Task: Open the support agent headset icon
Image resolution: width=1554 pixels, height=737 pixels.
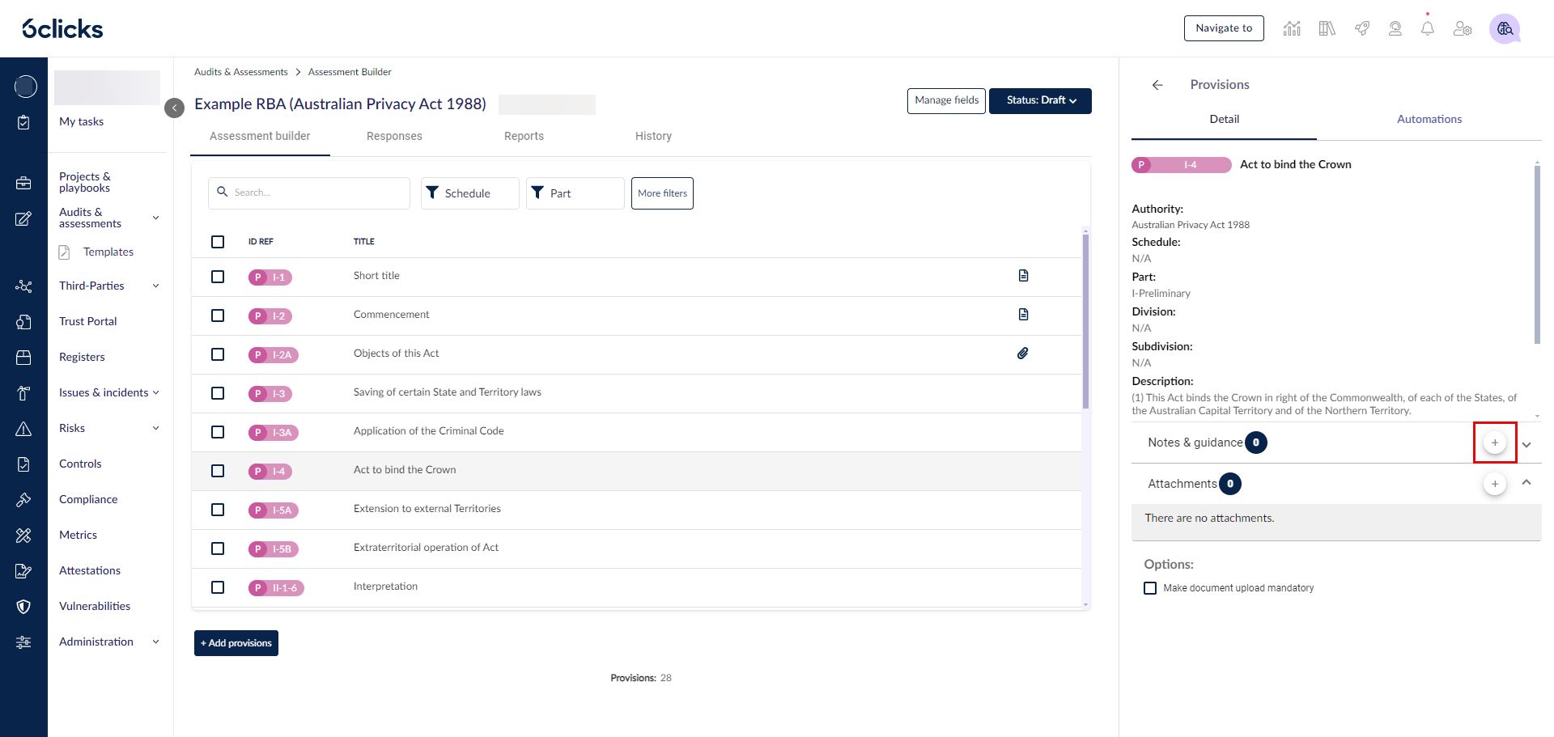Action: click(1395, 28)
